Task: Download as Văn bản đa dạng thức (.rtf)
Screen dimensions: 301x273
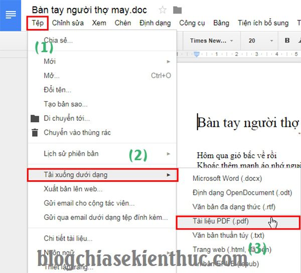Action: tap(239, 207)
